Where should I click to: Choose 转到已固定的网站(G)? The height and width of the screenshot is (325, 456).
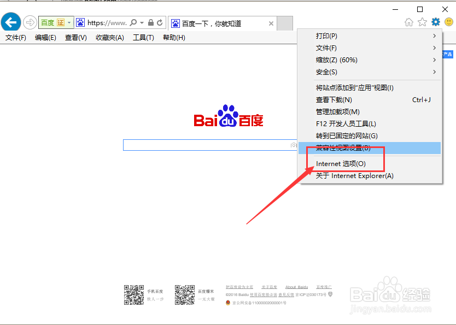[370, 135]
